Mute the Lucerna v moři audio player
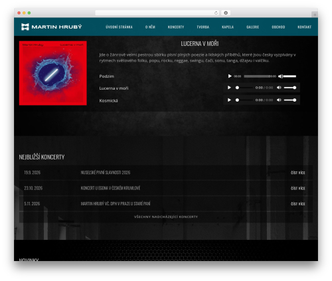Image resolution: width=332 pixels, height=281 pixels. click(x=279, y=88)
